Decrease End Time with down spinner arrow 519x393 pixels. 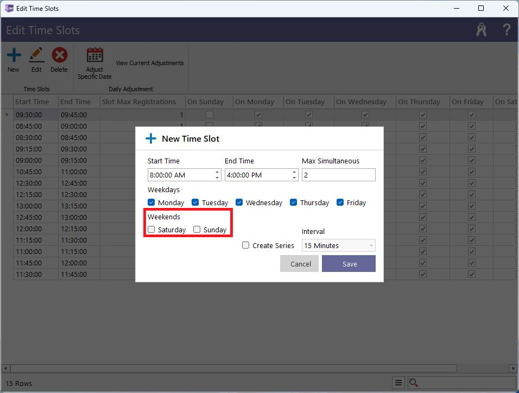tap(294, 178)
